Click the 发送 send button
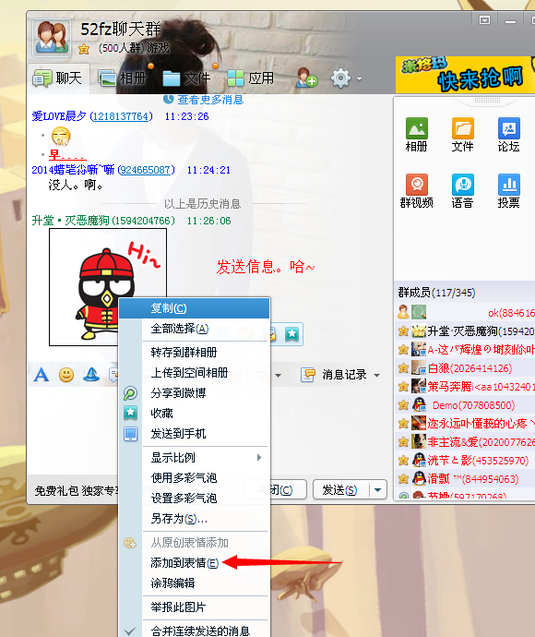Viewport: 535px width, 637px height. [340, 490]
